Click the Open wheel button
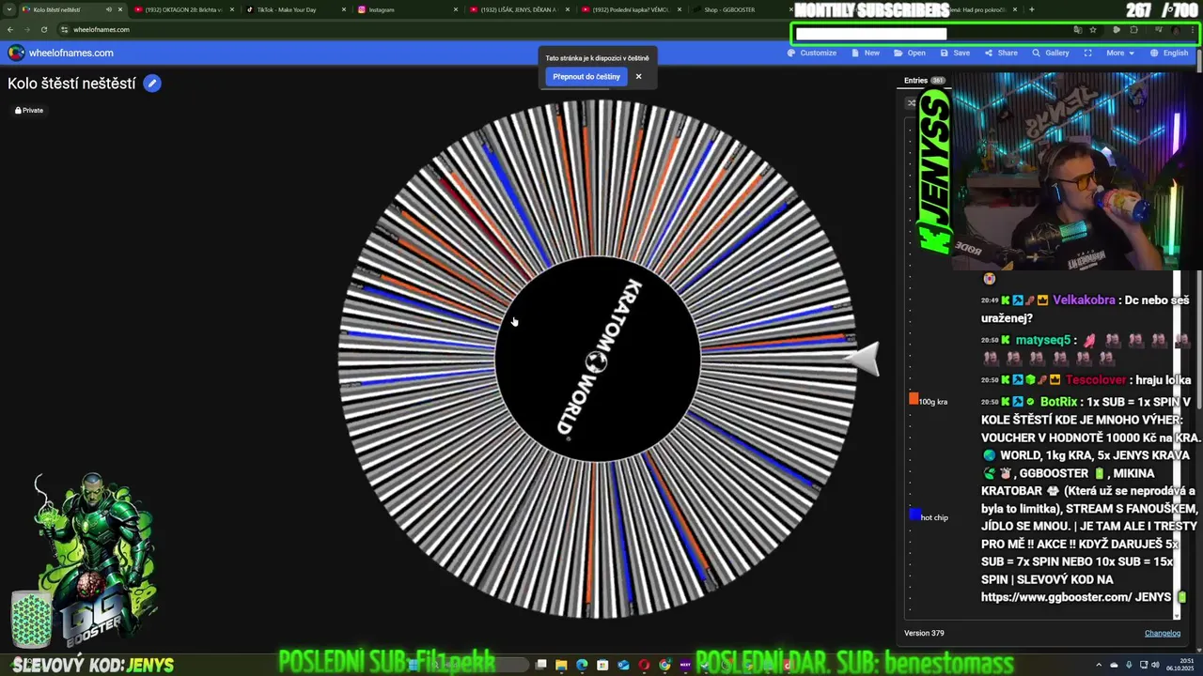 point(910,53)
